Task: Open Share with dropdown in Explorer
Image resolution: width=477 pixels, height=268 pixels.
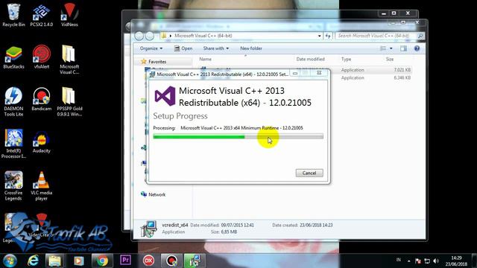Action: pos(216,48)
